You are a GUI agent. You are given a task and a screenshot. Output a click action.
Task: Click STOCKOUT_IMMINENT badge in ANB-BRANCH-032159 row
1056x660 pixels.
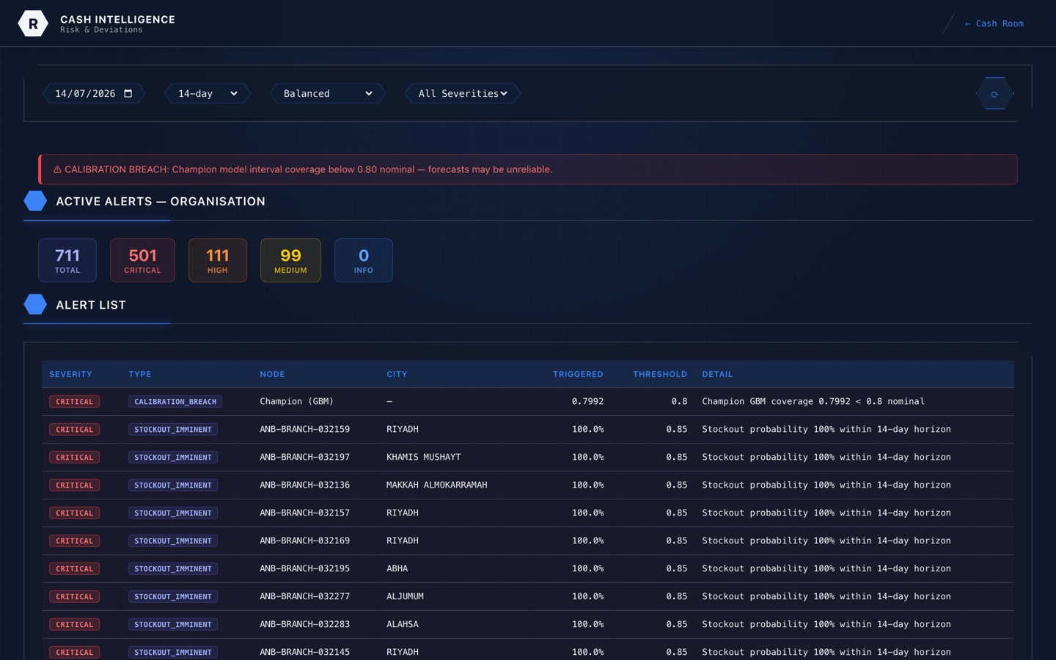(x=173, y=430)
